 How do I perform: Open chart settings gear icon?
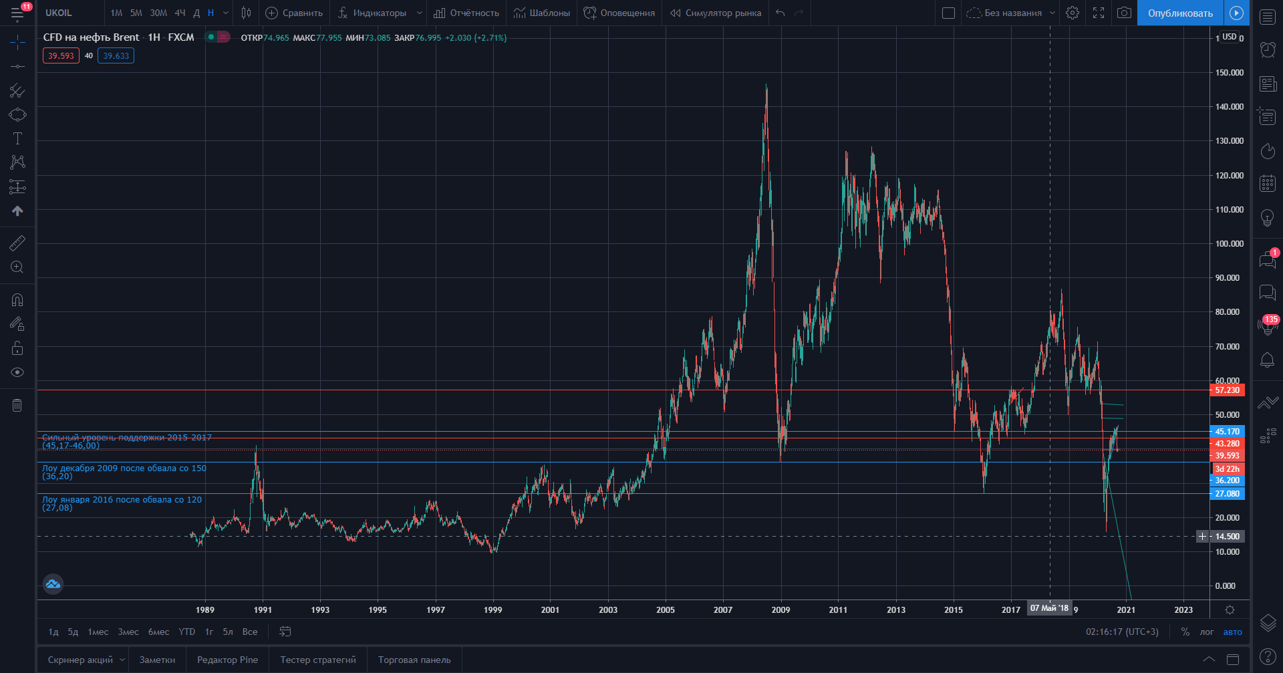point(1073,13)
